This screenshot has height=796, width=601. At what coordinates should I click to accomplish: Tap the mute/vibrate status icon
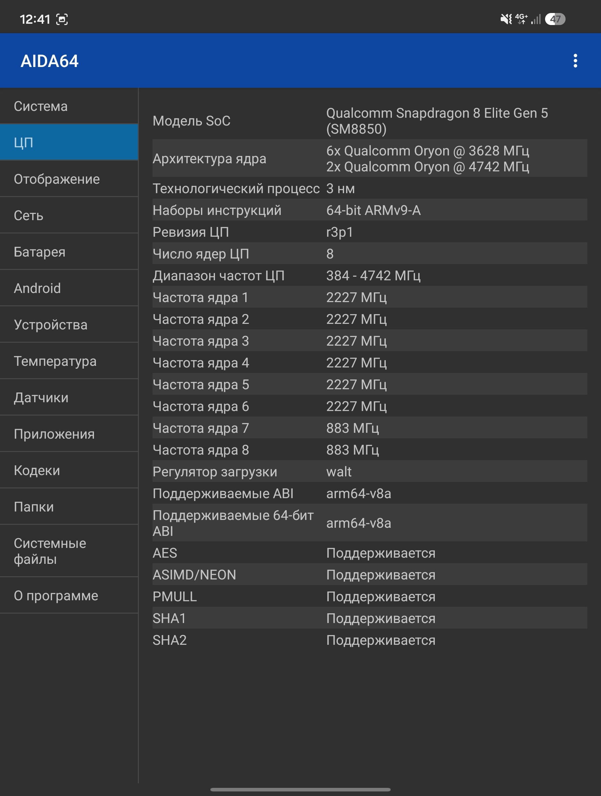pyautogui.click(x=506, y=19)
